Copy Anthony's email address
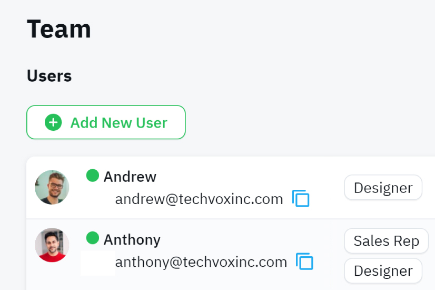This screenshot has width=435, height=290. (x=304, y=261)
